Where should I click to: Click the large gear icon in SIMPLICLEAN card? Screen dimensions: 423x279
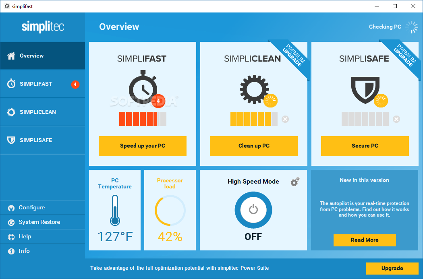coord(254,89)
